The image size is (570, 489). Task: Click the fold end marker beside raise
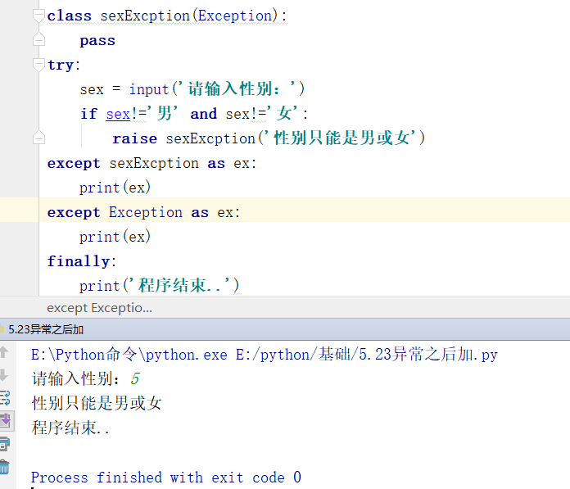(x=38, y=138)
